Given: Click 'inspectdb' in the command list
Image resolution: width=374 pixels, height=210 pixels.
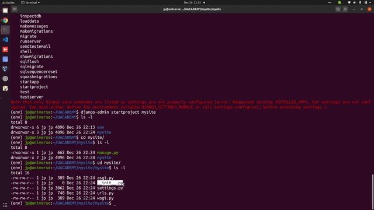Looking at the screenshot, I should (30, 16).
